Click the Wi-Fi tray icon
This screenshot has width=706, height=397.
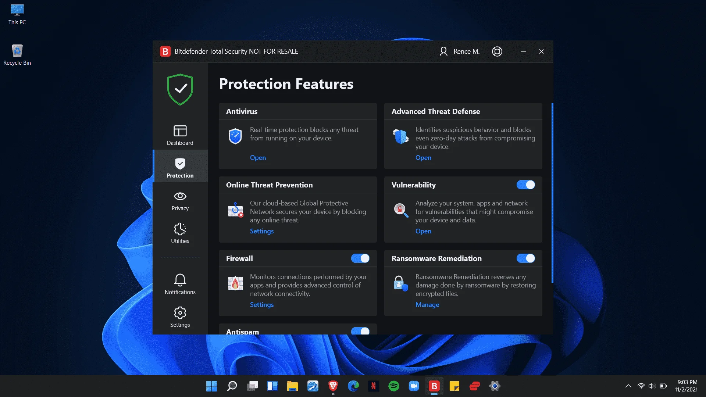(641, 386)
